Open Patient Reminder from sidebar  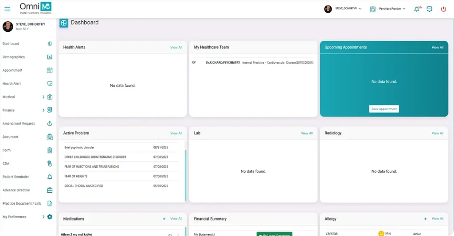click(16, 177)
